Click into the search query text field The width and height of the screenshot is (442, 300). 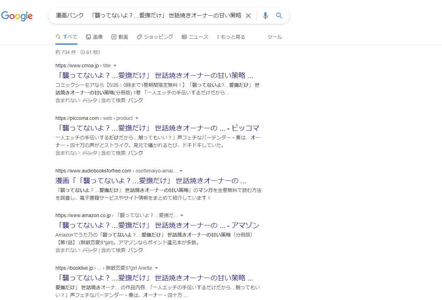click(x=148, y=16)
